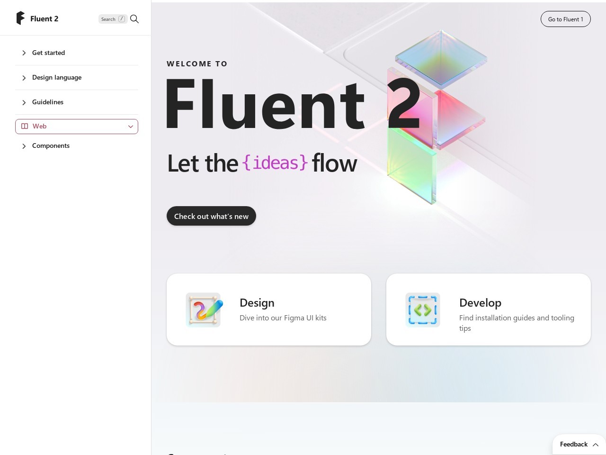606x455 pixels.
Task: Open the Web platform dropdown arrow
Action: (131, 127)
